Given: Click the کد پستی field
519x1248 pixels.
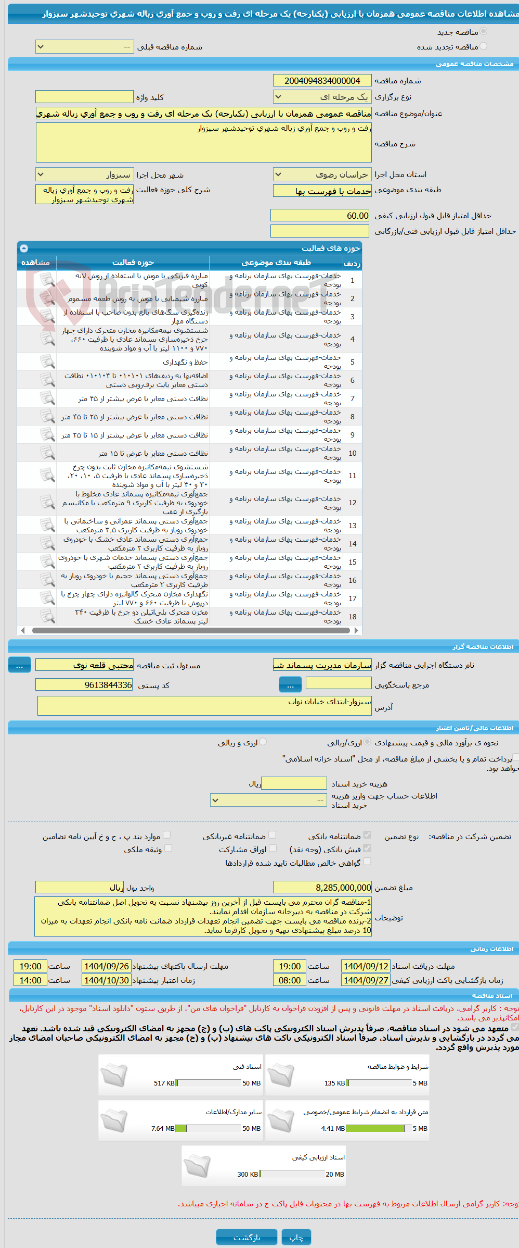Looking at the screenshot, I should tap(84, 685).
